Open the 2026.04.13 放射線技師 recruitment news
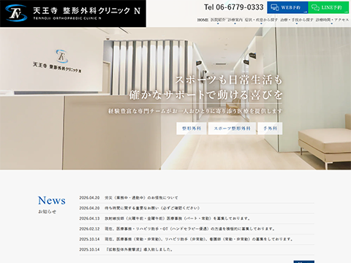 (177, 218)
